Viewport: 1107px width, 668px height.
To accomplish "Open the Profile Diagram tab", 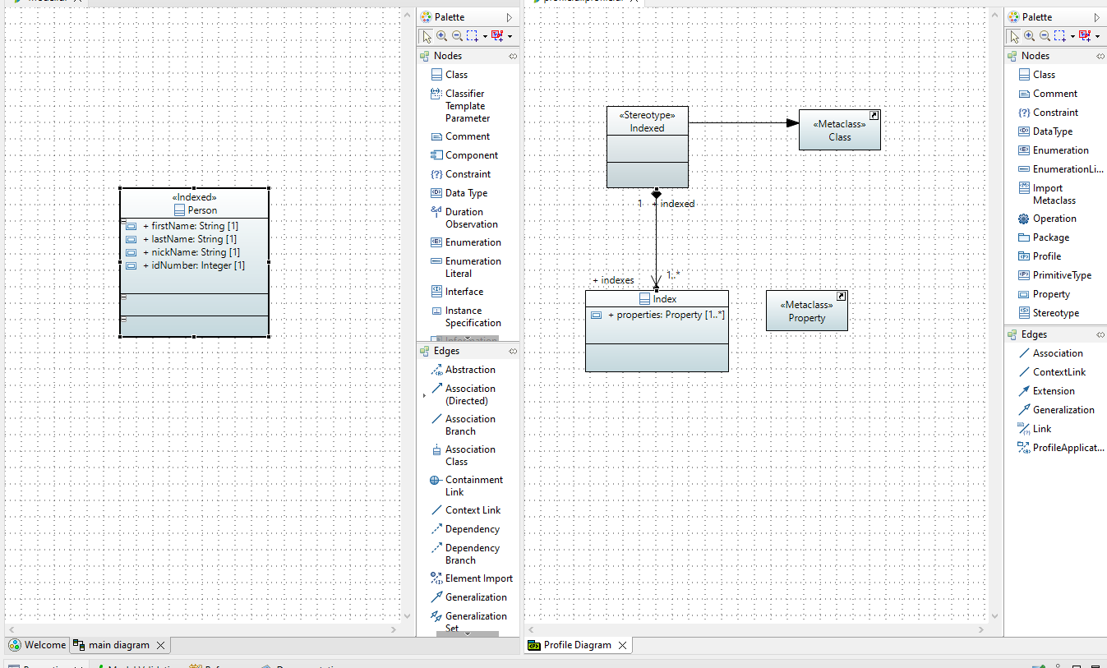I will [577, 645].
